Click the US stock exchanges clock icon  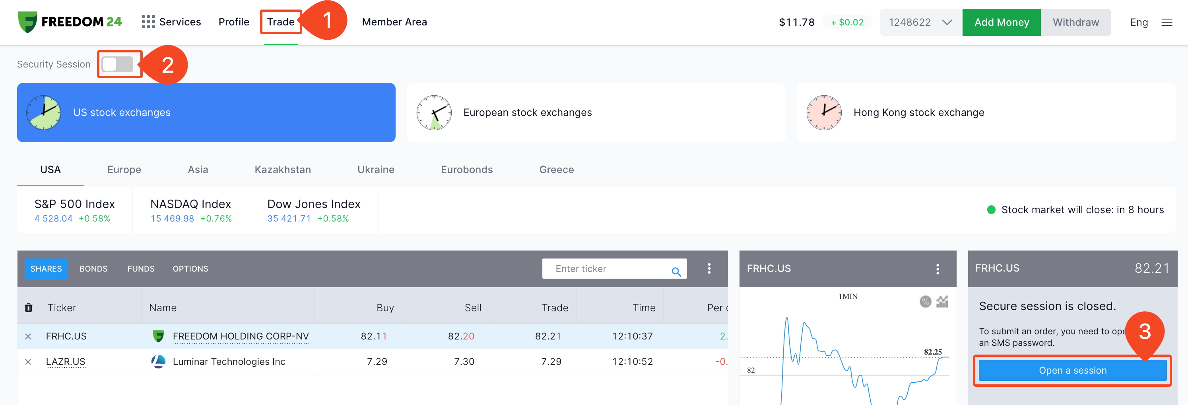click(x=44, y=112)
